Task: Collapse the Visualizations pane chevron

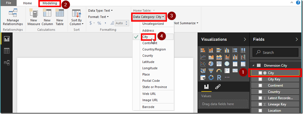Action: tap(245, 39)
